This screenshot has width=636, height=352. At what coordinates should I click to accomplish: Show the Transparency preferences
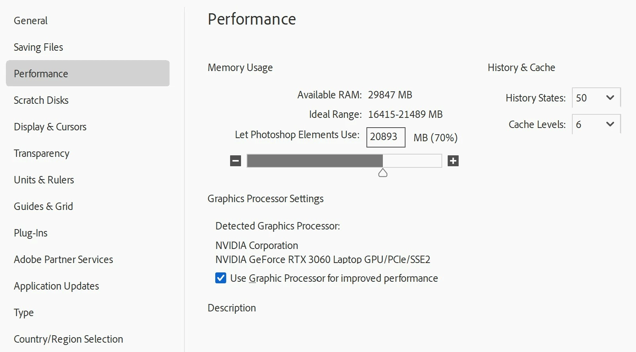41,153
